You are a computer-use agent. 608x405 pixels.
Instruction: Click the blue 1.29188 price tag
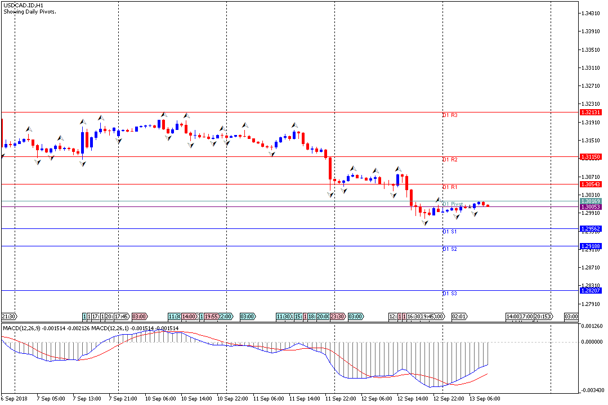point(591,246)
